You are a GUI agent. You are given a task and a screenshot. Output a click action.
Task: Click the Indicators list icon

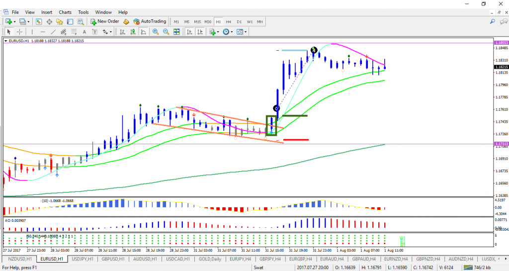point(213,32)
